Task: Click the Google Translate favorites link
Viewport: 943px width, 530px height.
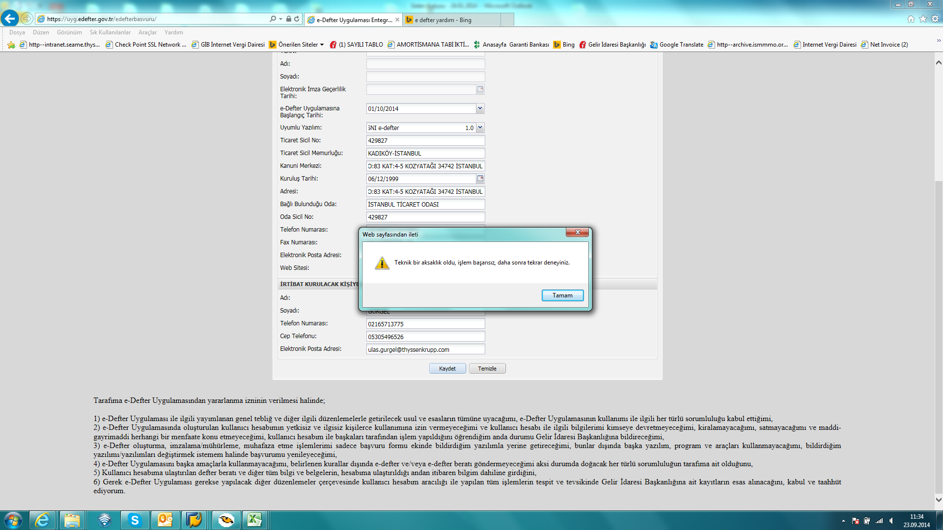Action: (681, 45)
